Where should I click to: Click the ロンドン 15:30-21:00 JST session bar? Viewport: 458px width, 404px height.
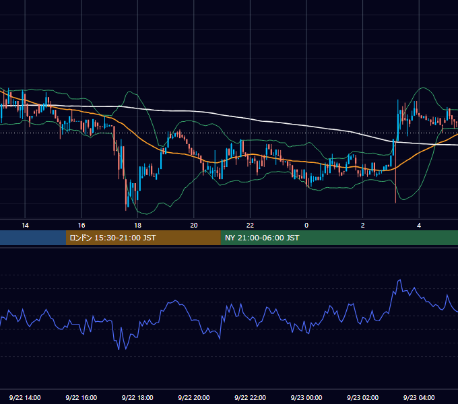[x=143, y=238]
